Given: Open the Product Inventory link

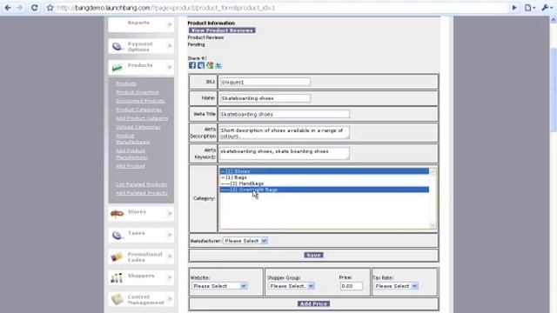Looking at the screenshot, I should coord(138,92).
